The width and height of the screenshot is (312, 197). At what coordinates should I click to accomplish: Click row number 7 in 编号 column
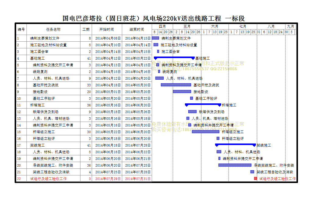coord(18,78)
